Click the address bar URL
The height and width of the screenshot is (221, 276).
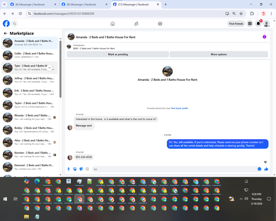(64, 14)
